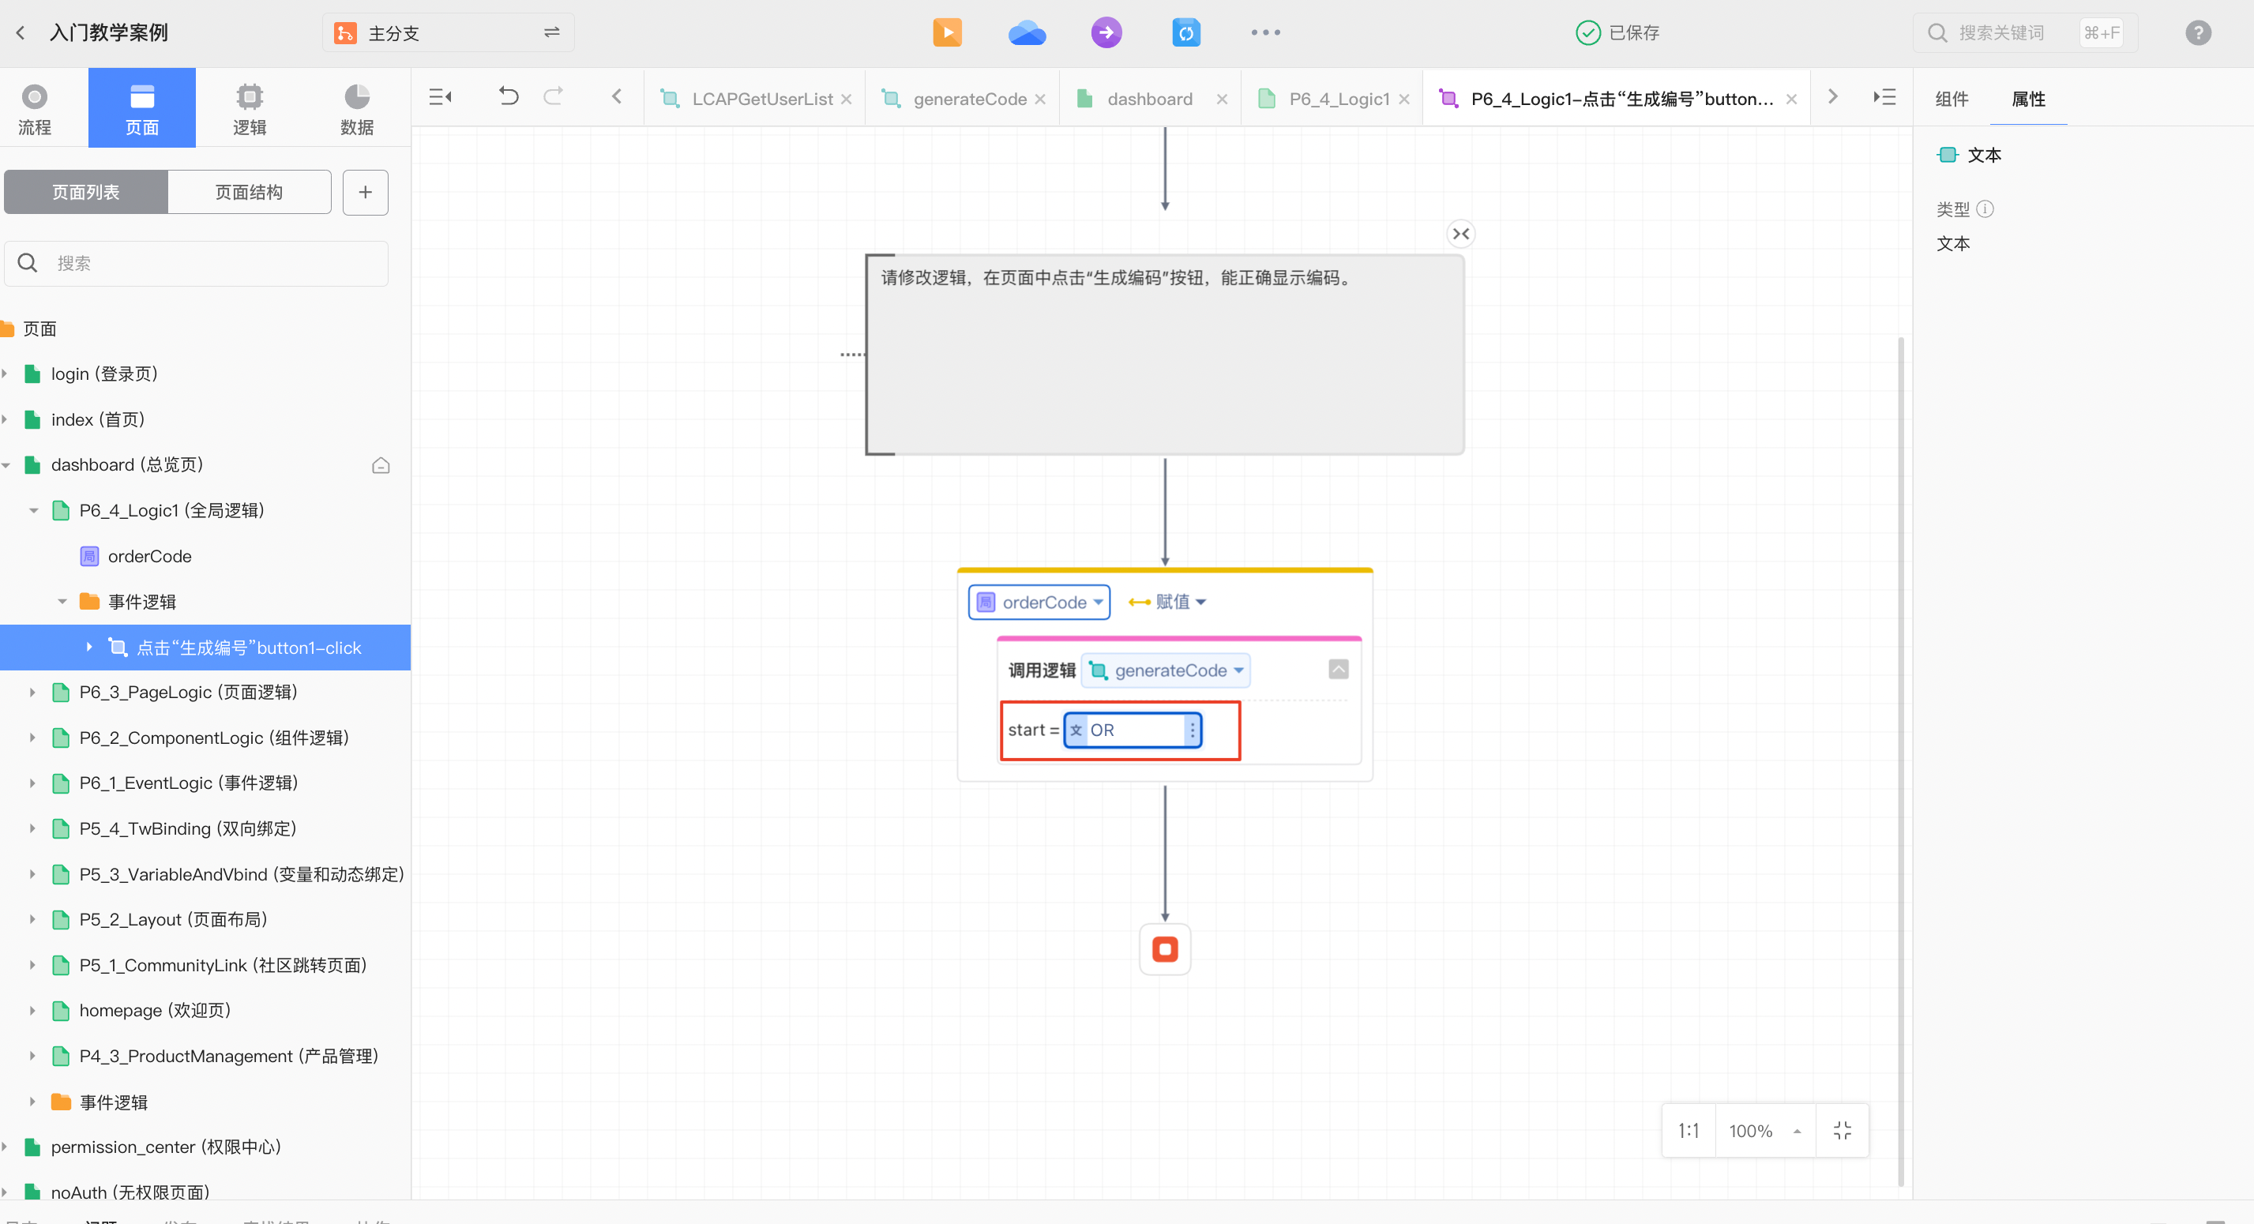Image resolution: width=2254 pixels, height=1224 pixels.
Task: Select the generateCode logic invoke block
Action: click(x=1166, y=670)
